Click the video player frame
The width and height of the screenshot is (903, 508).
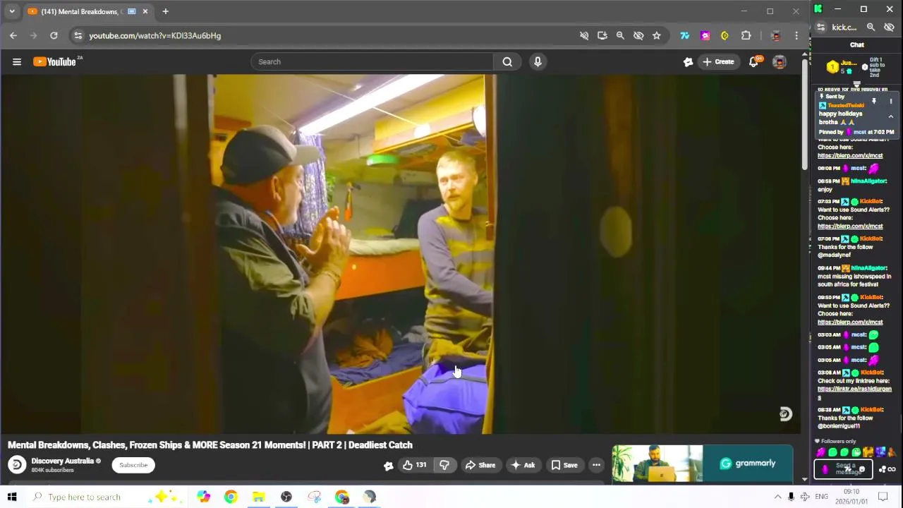[x=401, y=254]
